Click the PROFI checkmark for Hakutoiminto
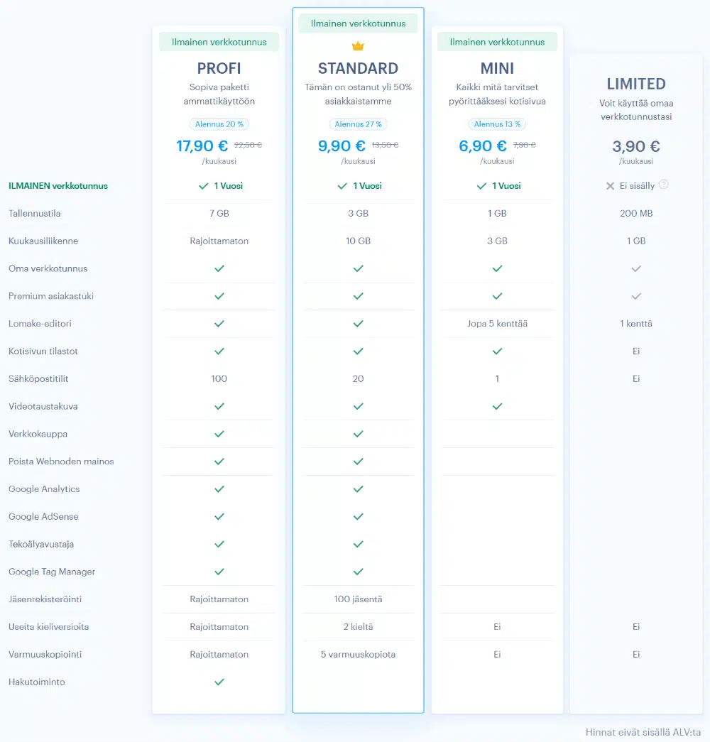Screen dimensions: 710x742 point(219,682)
